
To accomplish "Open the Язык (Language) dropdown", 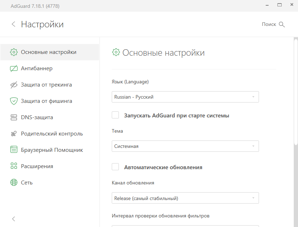I will pos(185,97).
